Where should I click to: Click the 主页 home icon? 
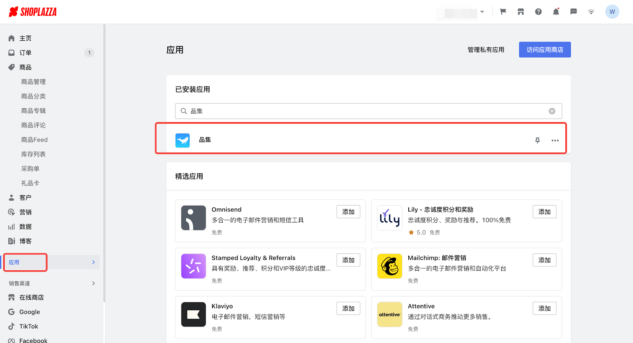[x=11, y=38]
